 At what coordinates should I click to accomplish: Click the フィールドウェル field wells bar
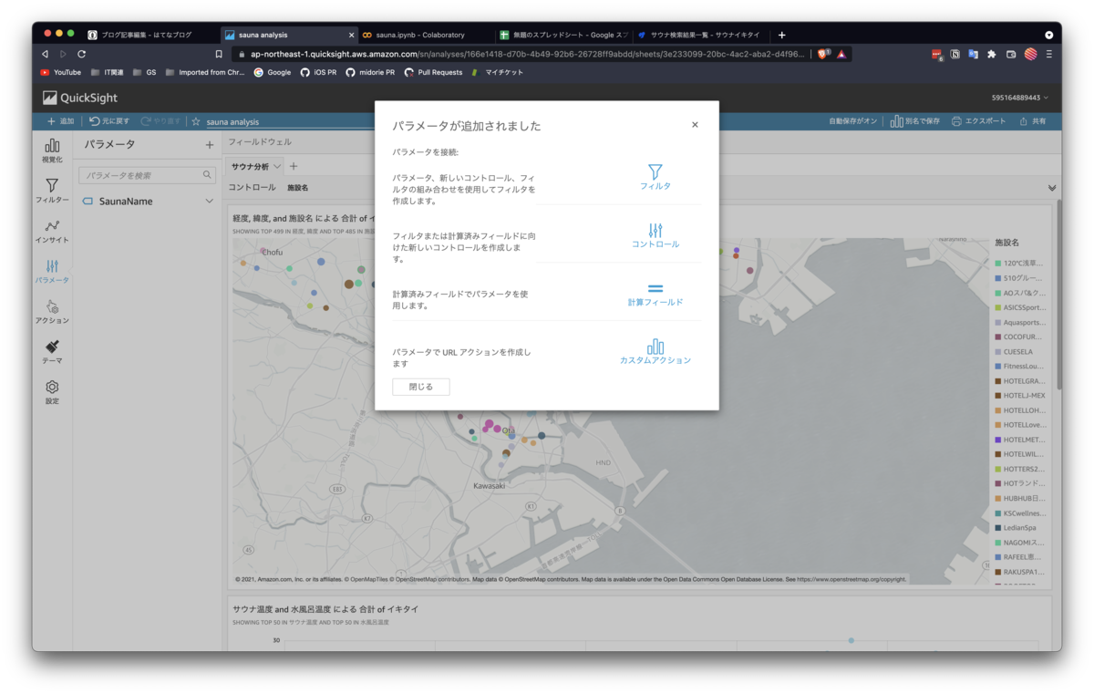pos(642,142)
